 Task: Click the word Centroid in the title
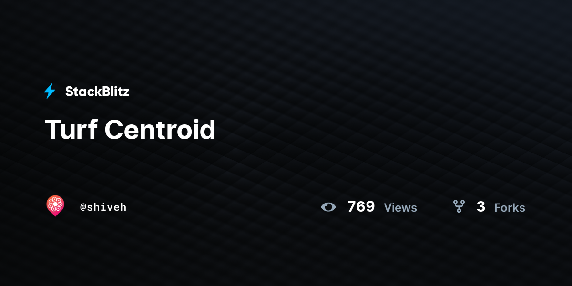point(160,130)
